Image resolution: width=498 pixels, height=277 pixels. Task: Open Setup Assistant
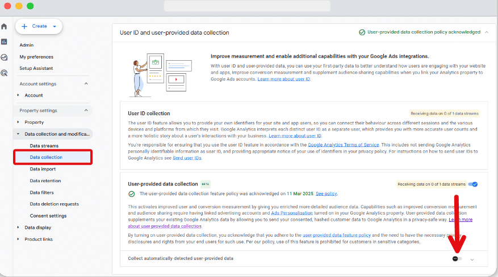(x=36, y=68)
